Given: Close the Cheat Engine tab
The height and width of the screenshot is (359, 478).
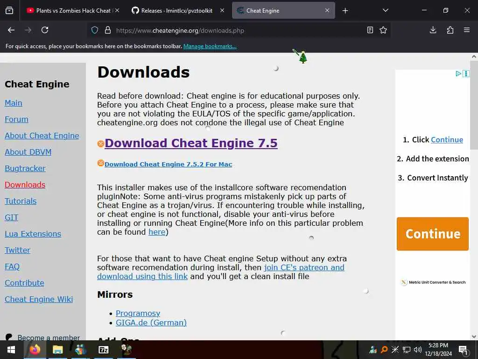Looking at the screenshot, I should tap(327, 10).
